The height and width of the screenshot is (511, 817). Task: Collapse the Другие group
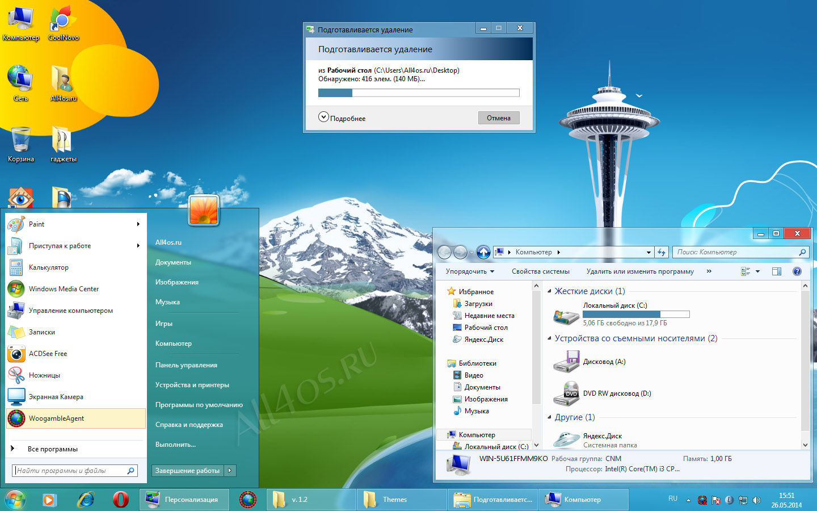coord(549,417)
